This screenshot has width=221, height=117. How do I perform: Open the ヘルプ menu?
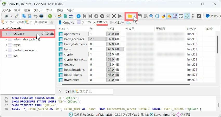(x=70, y=10)
